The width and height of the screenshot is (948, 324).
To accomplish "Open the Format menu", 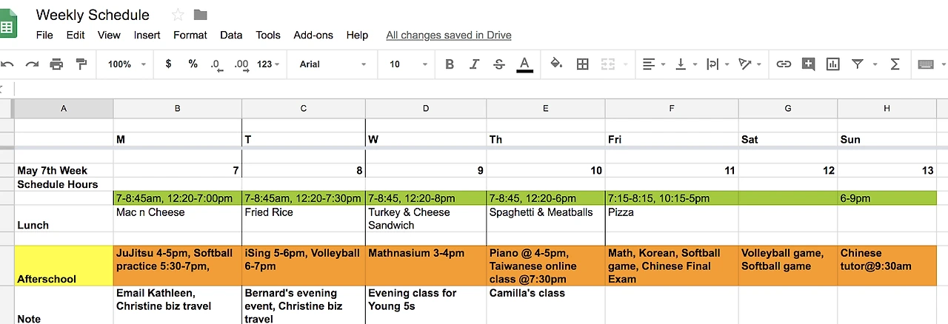I will [190, 35].
